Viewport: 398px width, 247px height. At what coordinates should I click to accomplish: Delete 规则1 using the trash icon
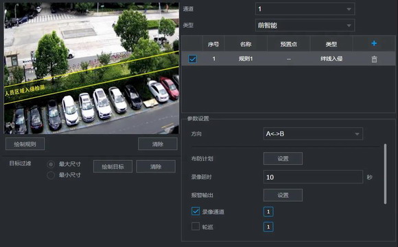point(374,60)
